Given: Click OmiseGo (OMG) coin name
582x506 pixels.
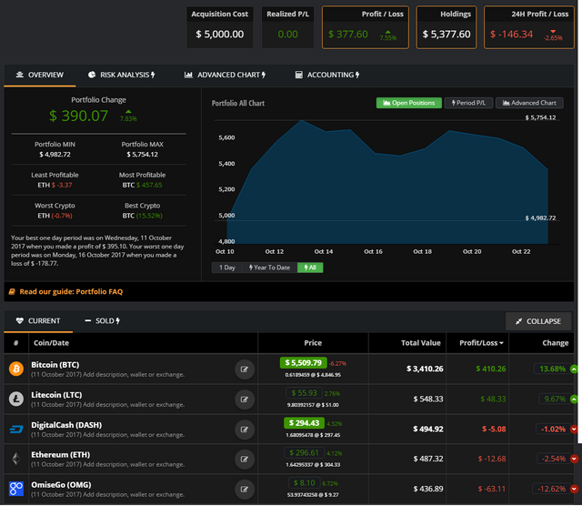Looking at the screenshot, I should 61,485.
